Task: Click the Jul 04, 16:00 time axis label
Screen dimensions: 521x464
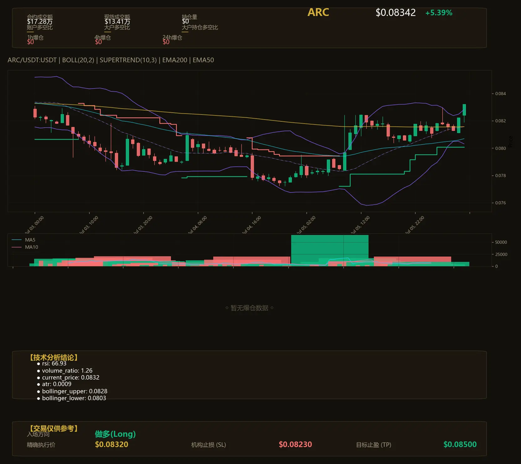Action: pos(252,225)
